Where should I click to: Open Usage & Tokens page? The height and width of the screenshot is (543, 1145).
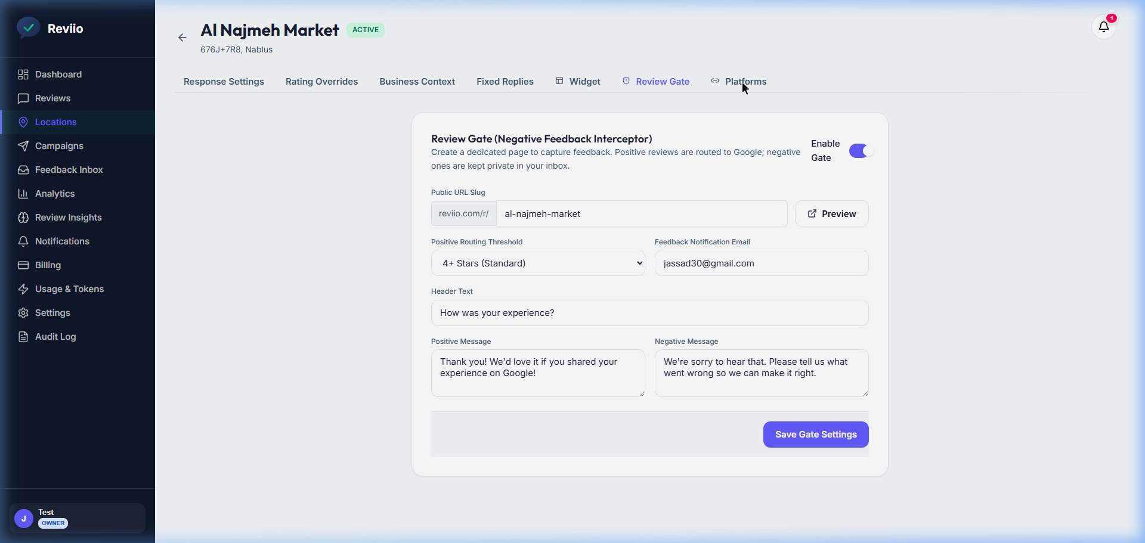[78, 289]
